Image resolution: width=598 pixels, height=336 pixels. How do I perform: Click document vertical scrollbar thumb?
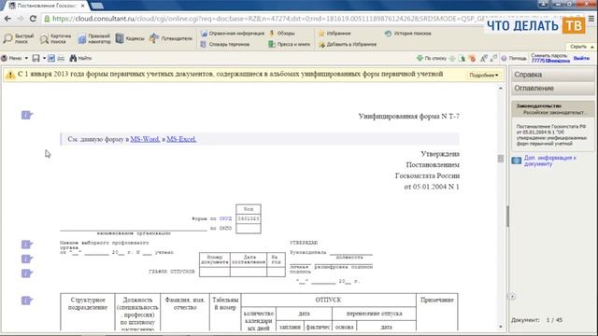coord(501,159)
